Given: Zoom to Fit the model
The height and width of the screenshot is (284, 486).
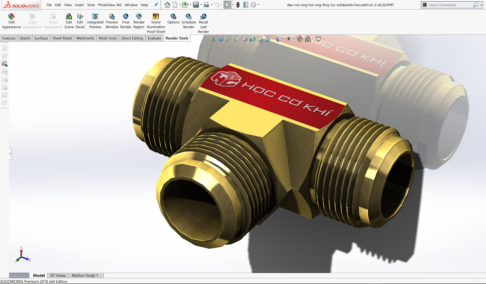Looking at the screenshot, I should pos(229,39).
